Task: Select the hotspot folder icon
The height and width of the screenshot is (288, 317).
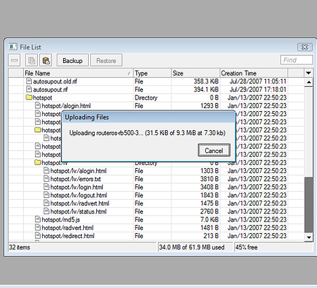Action: (29, 98)
